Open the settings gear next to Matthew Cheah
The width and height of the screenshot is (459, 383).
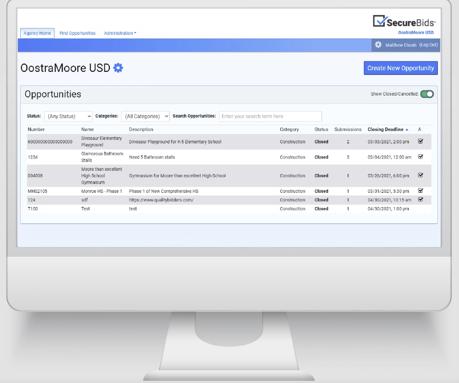tap(378, 45)
